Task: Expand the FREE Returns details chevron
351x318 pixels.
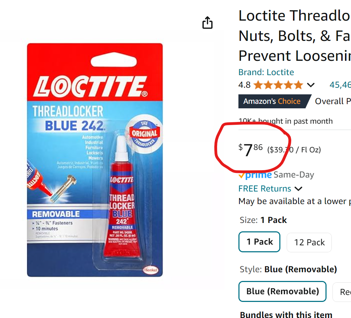Action: click(x=299, y=188)
